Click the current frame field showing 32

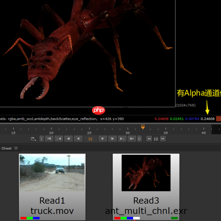90,139
